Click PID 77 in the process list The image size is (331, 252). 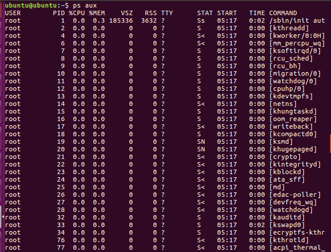tap(61, 248)
